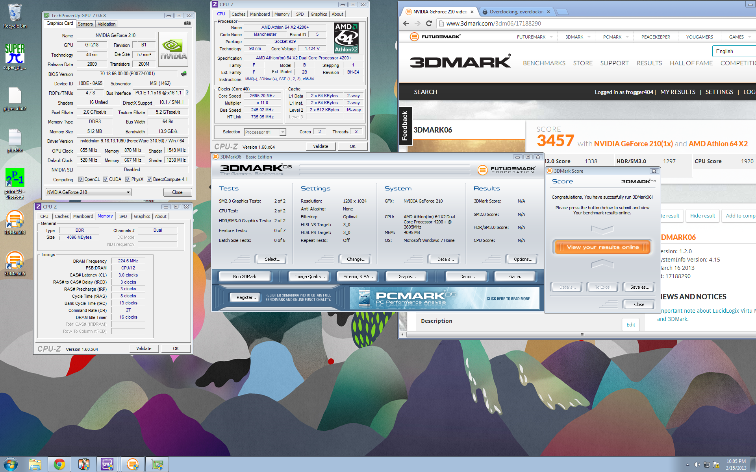Expand the 3DMARK nav dropdown arrow

(589, 37)
